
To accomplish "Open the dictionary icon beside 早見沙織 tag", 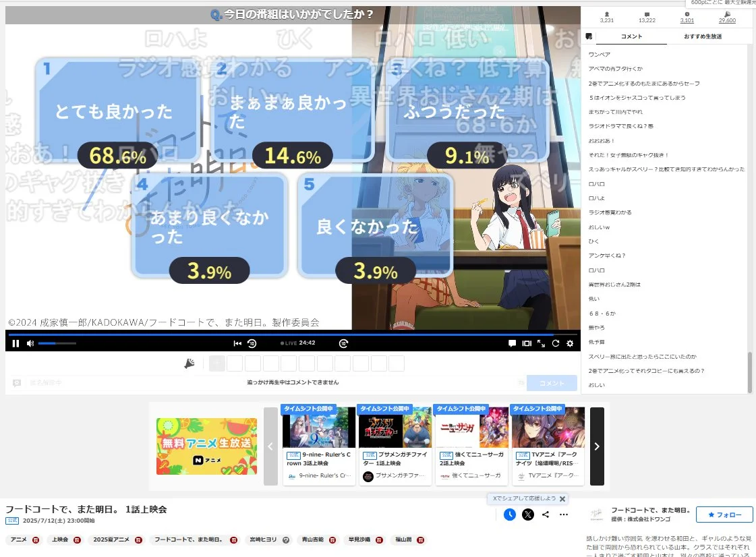I will (379, 540).
